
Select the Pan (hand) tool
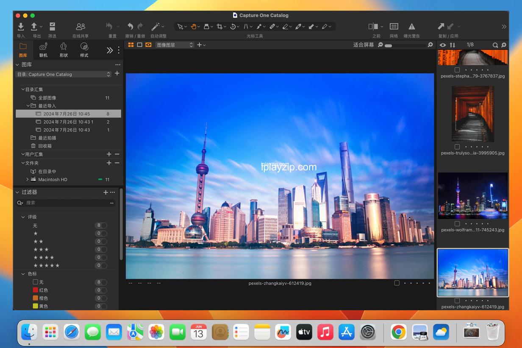[194, 26]
